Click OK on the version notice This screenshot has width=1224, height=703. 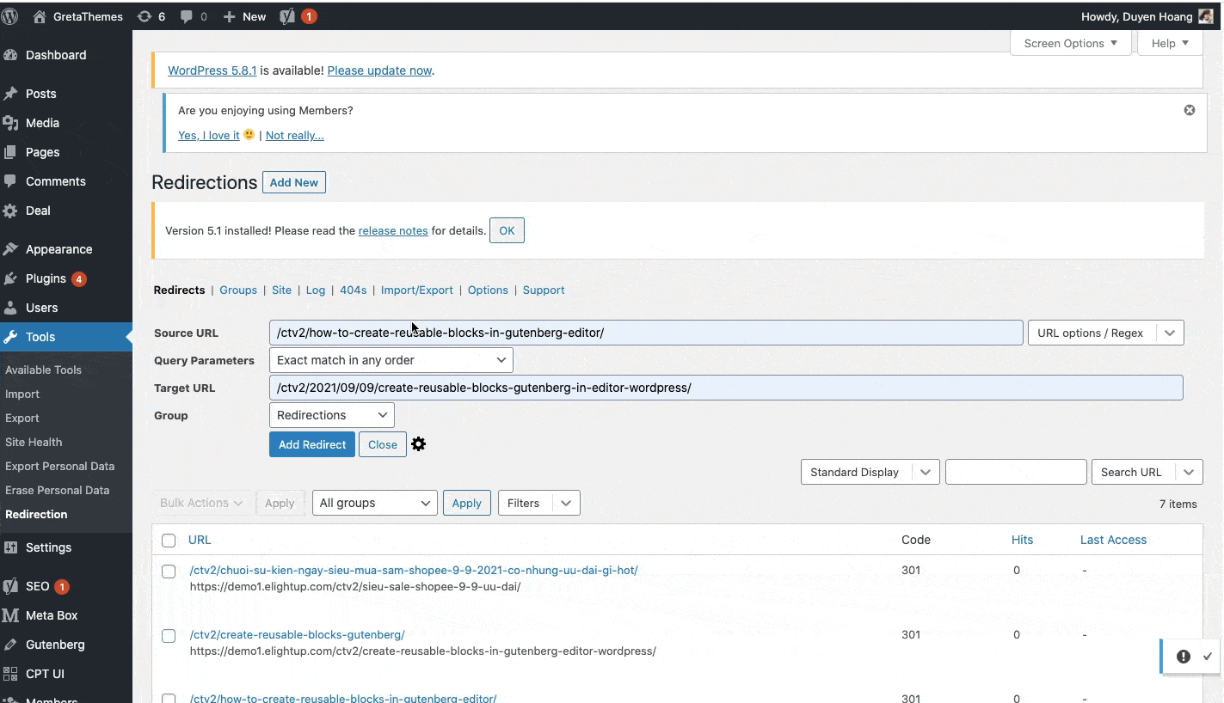[x=507, y=230]
